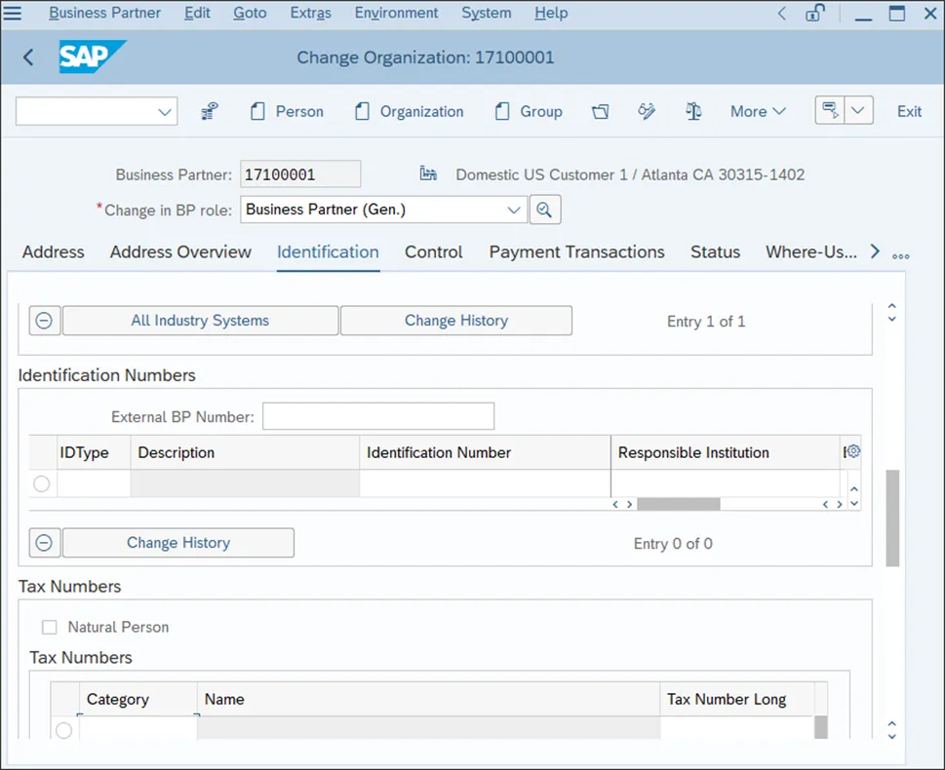This screenshot has width=945, height=770.
Task: Switch to the Address tab
Action: pos(53,251)
